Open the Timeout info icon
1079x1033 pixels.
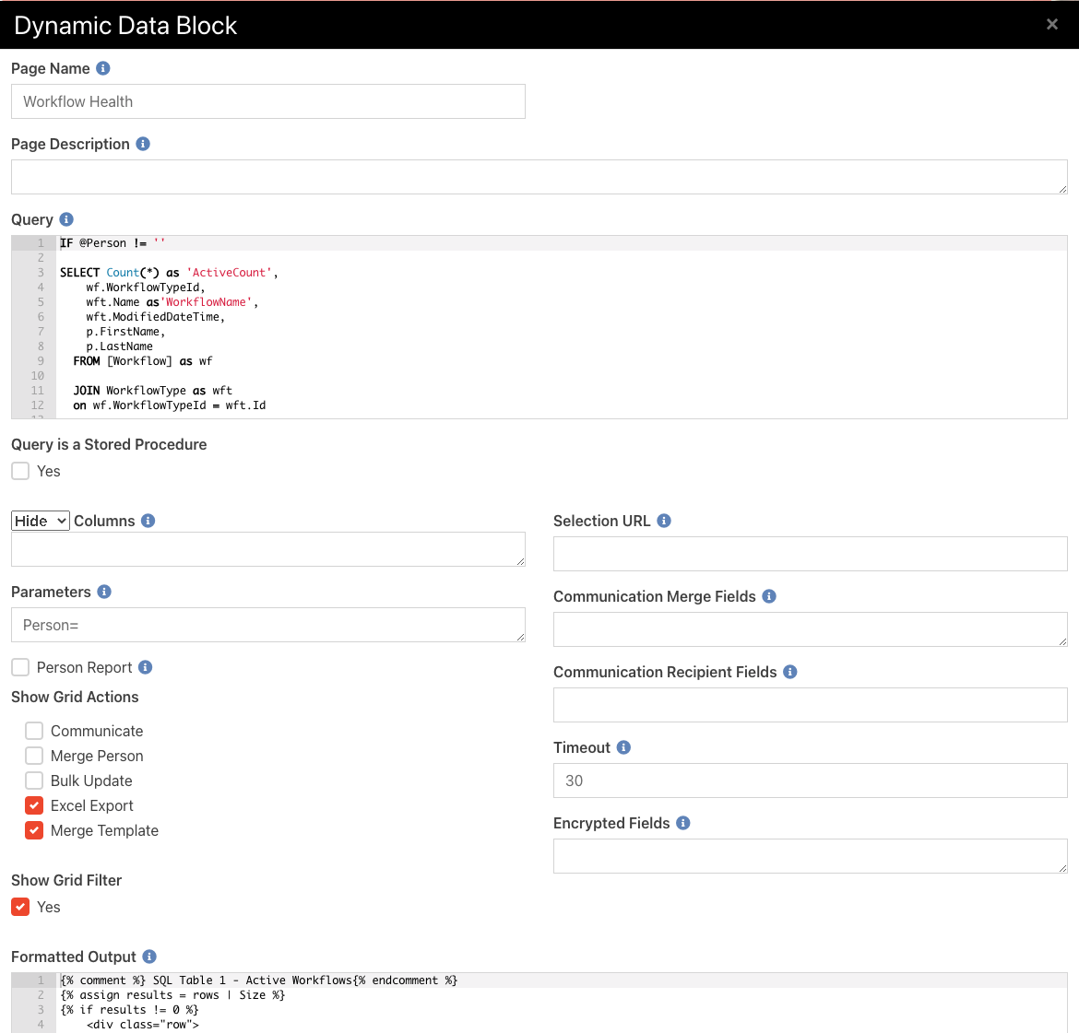click(623, 747)
